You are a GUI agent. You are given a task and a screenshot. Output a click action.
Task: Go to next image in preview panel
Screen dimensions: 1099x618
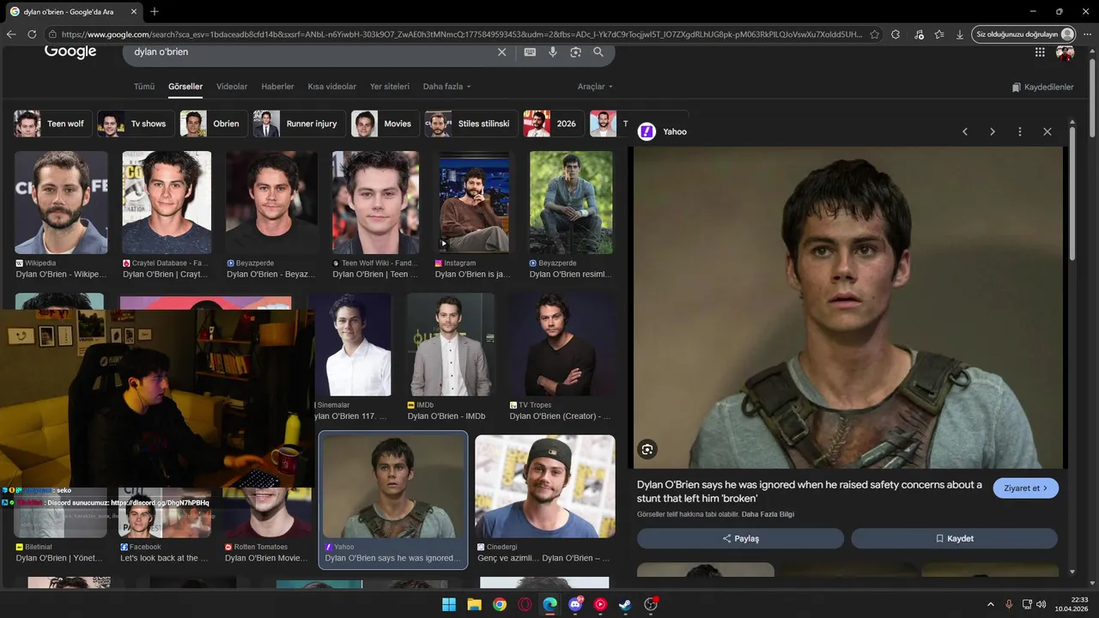click(993, 131)
